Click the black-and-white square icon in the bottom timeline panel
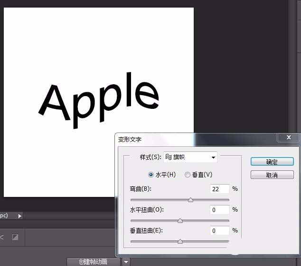Image resolution: width=301 pixels, height=266 pixels. pyautogui.click(x=15, y=237)
